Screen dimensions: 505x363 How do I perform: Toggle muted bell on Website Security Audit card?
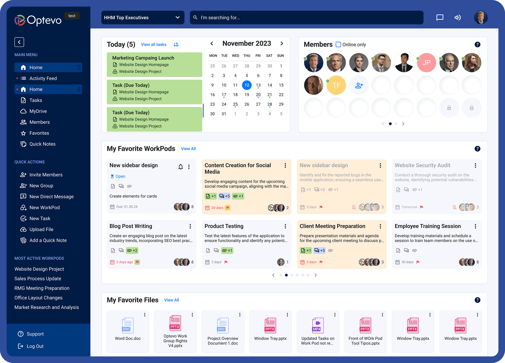coord(454,207)
